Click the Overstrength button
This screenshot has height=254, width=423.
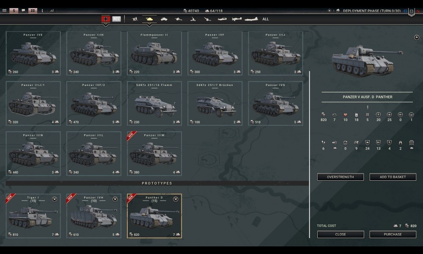341,177
